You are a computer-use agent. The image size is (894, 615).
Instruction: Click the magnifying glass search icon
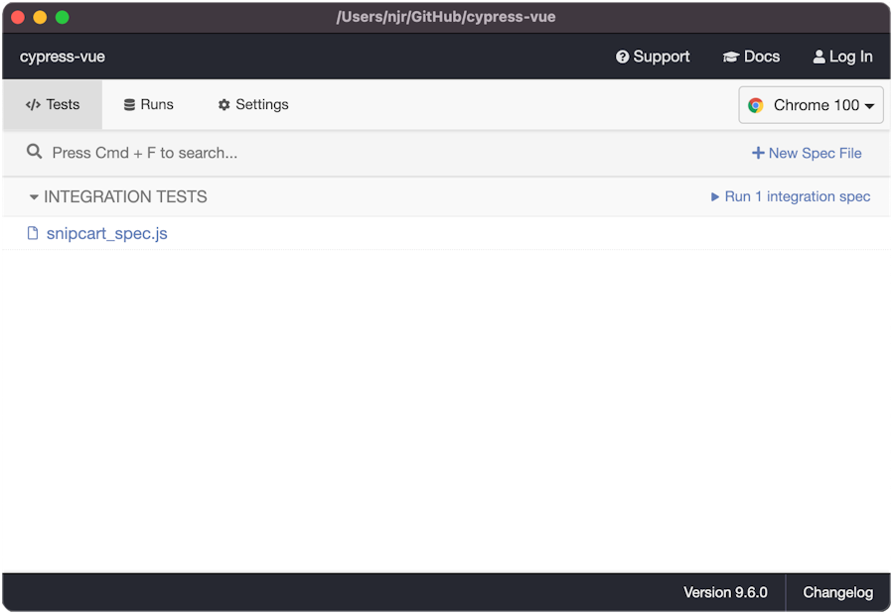(x=34, y=152)
